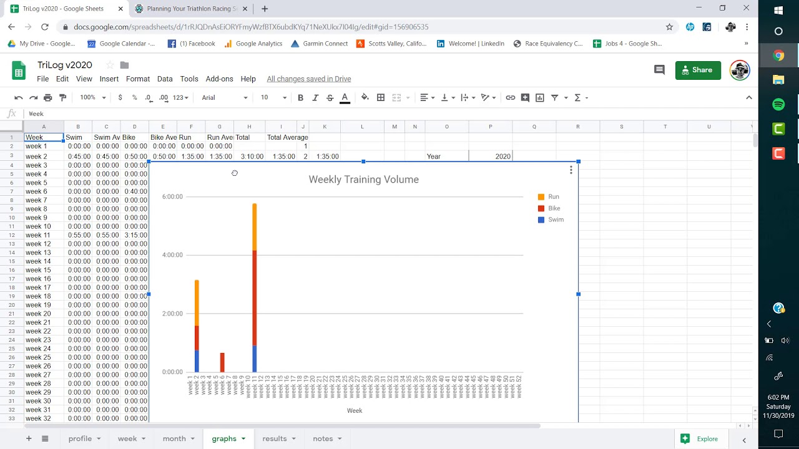
Task: Click the insert link icon
Action: (x=511, y=97)
